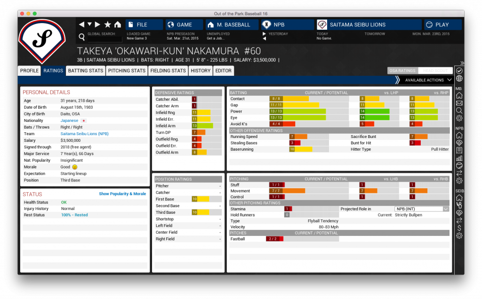Open the NPB section settings gear icon

(x=459, y=181)
